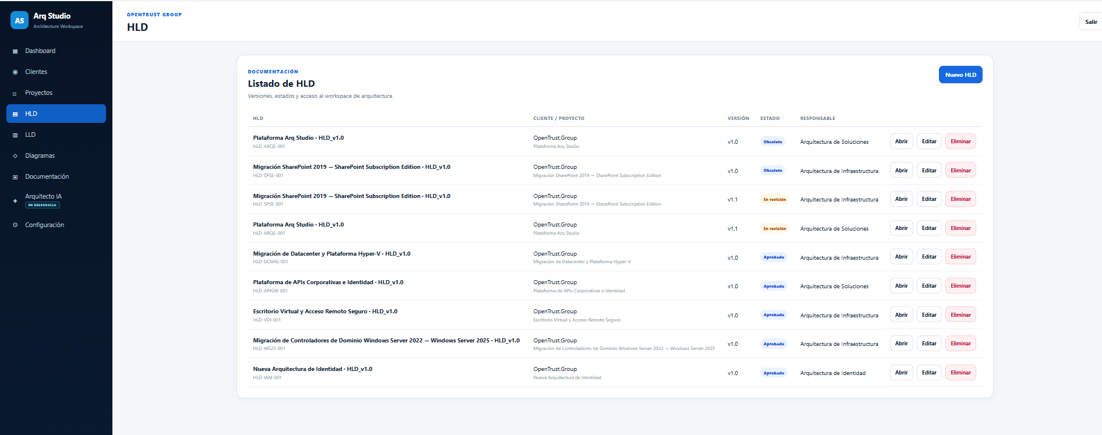Open the Dashboard sidebar icon
1102x435 pixels.
pyautogui.click(x=15, y=51)
